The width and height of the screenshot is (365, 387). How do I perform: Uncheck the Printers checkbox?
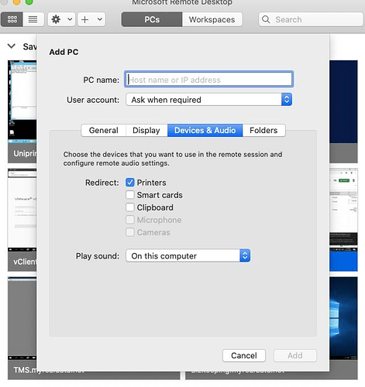point(130,183)
